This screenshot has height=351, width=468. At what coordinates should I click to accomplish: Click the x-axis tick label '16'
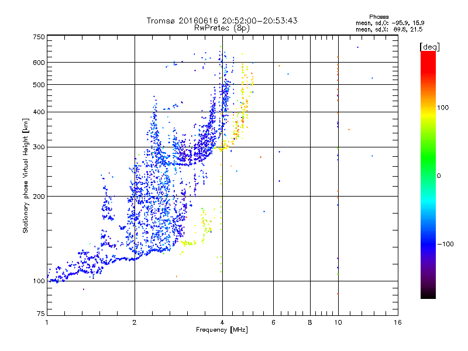click(x=398, y=322)
